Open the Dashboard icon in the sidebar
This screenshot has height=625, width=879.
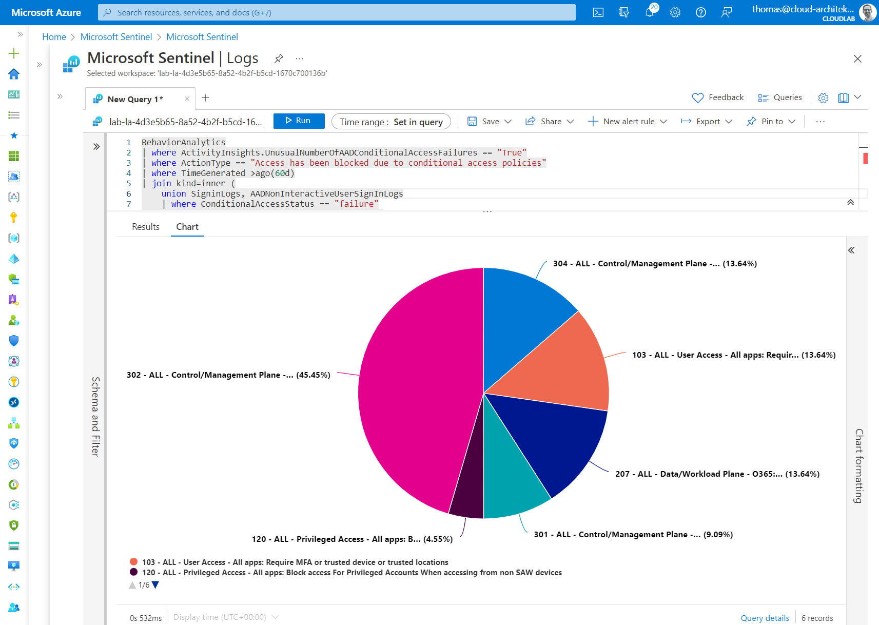tap(14, 94)
